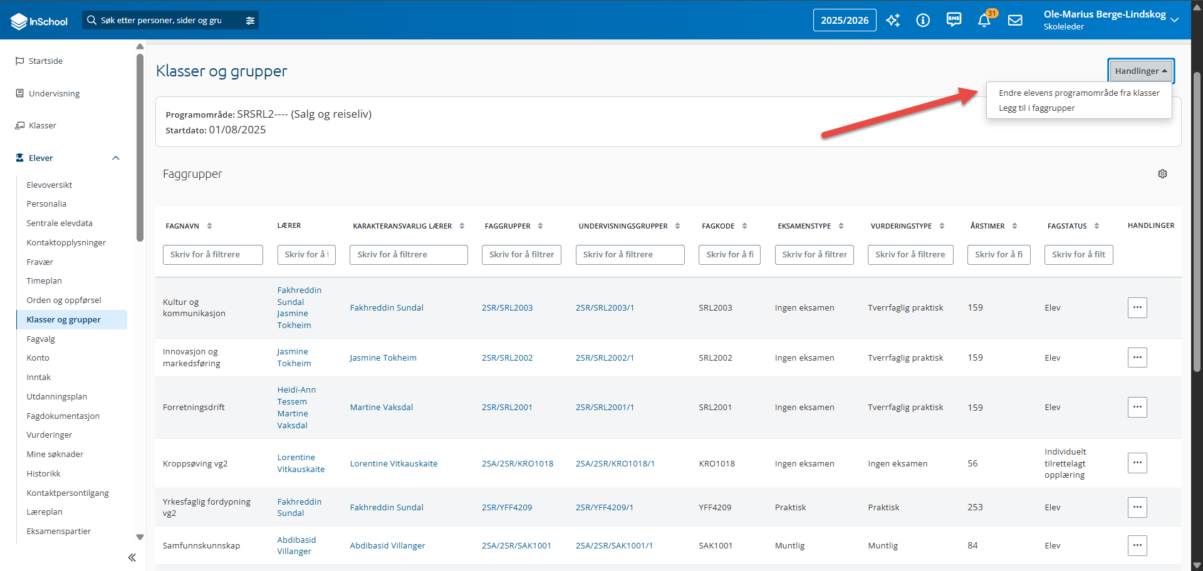Sort by Fagstatus column
This screenshot has width=1203, height=571.
click(x=1096, y=226)
